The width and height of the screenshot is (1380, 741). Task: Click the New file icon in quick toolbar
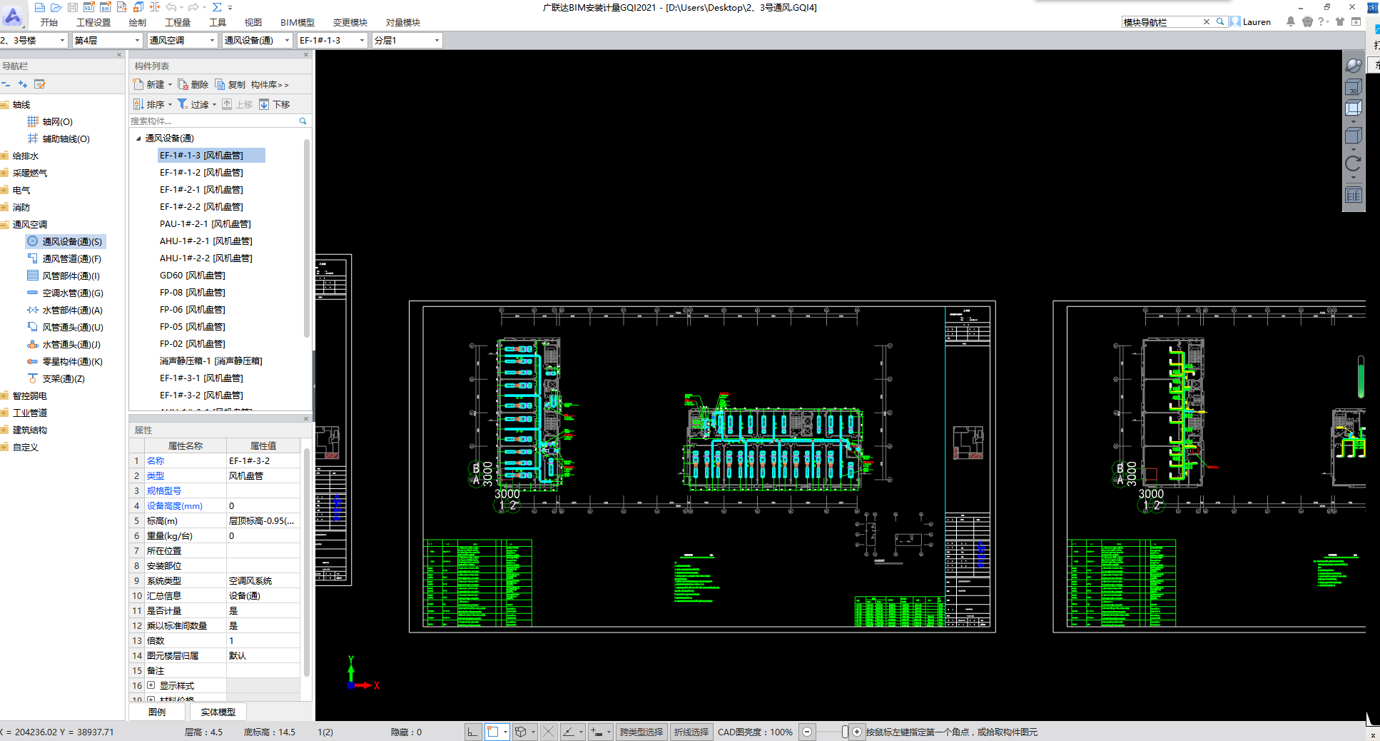point(40,7)
